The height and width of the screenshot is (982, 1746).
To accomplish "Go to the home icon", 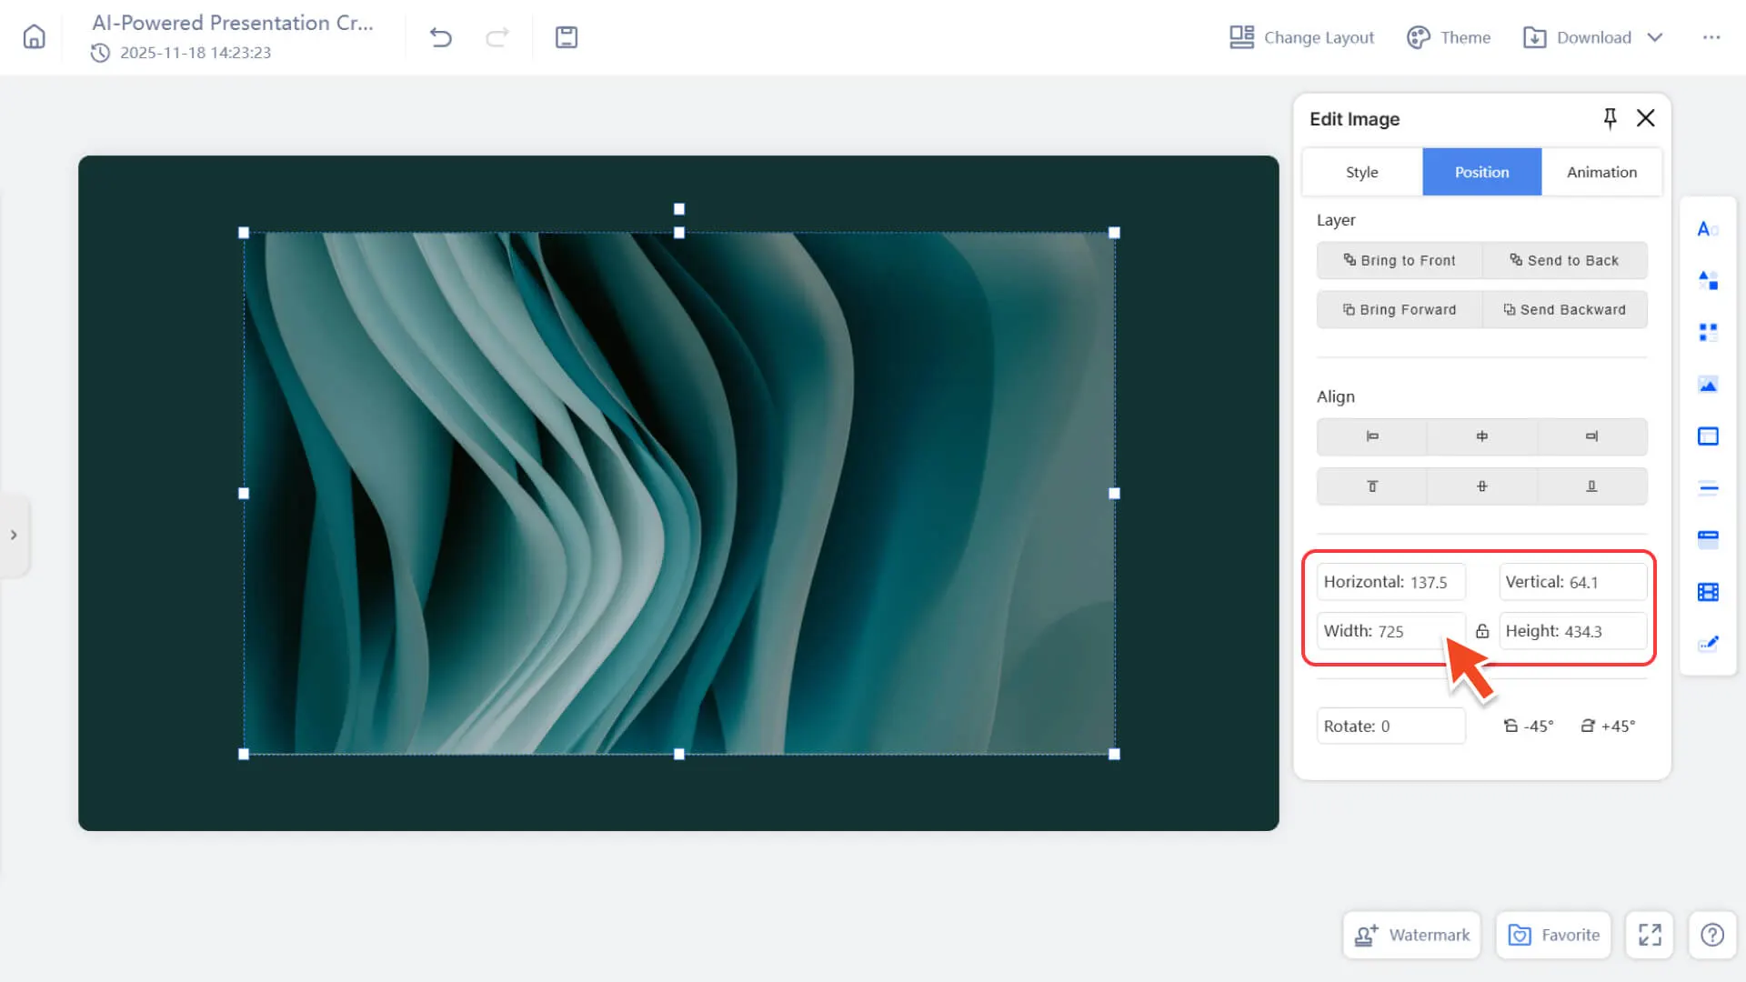I will 34,37.
